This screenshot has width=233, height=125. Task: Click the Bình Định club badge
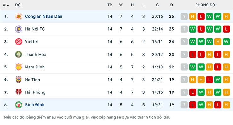[19, 105]
